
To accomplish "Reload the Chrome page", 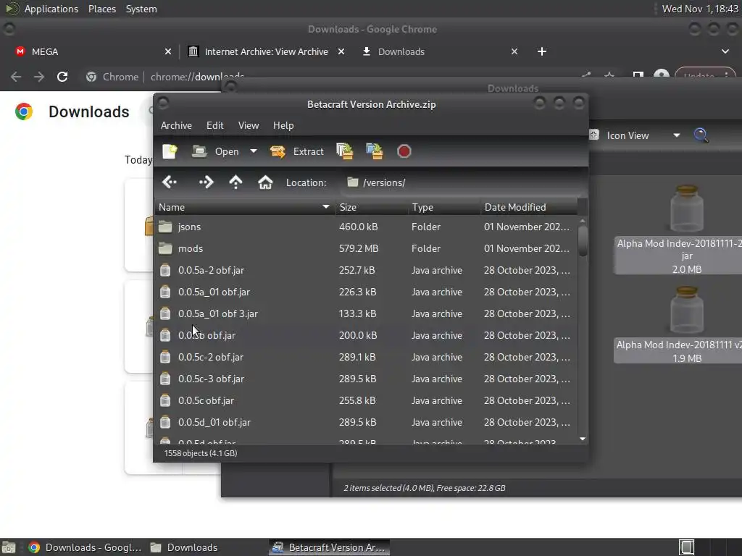I will coord(62,77).
